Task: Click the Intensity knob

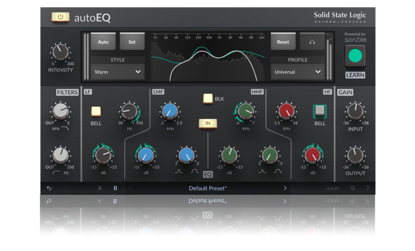Action: pos(60,52)
